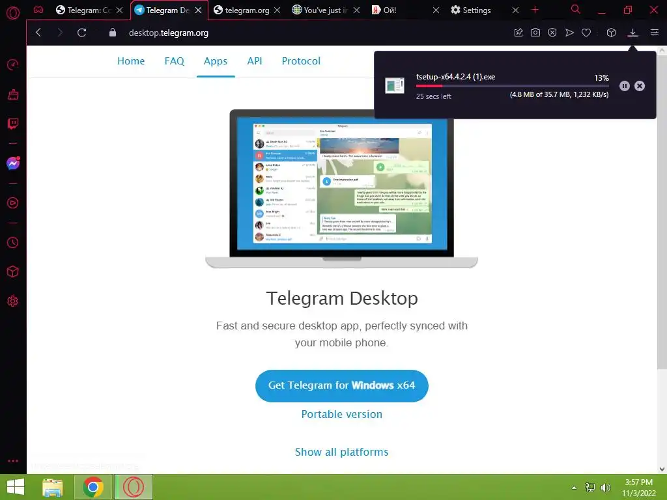Click the site security padlock icon

(113, 33)
